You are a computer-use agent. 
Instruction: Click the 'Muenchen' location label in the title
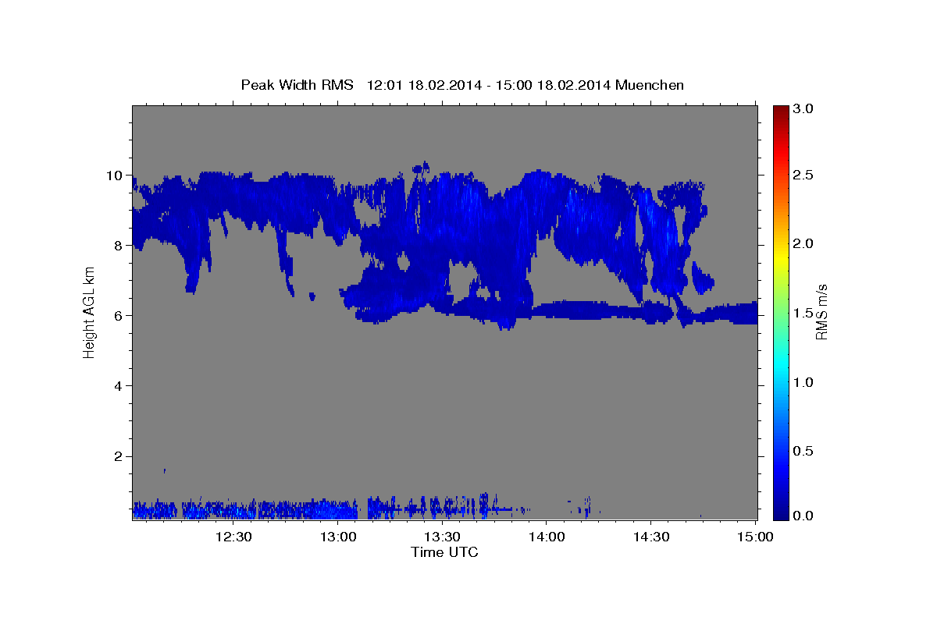click(650, 85)
